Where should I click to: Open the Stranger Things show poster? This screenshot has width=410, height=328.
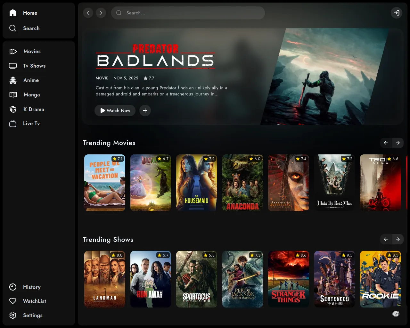coord(289,279)
